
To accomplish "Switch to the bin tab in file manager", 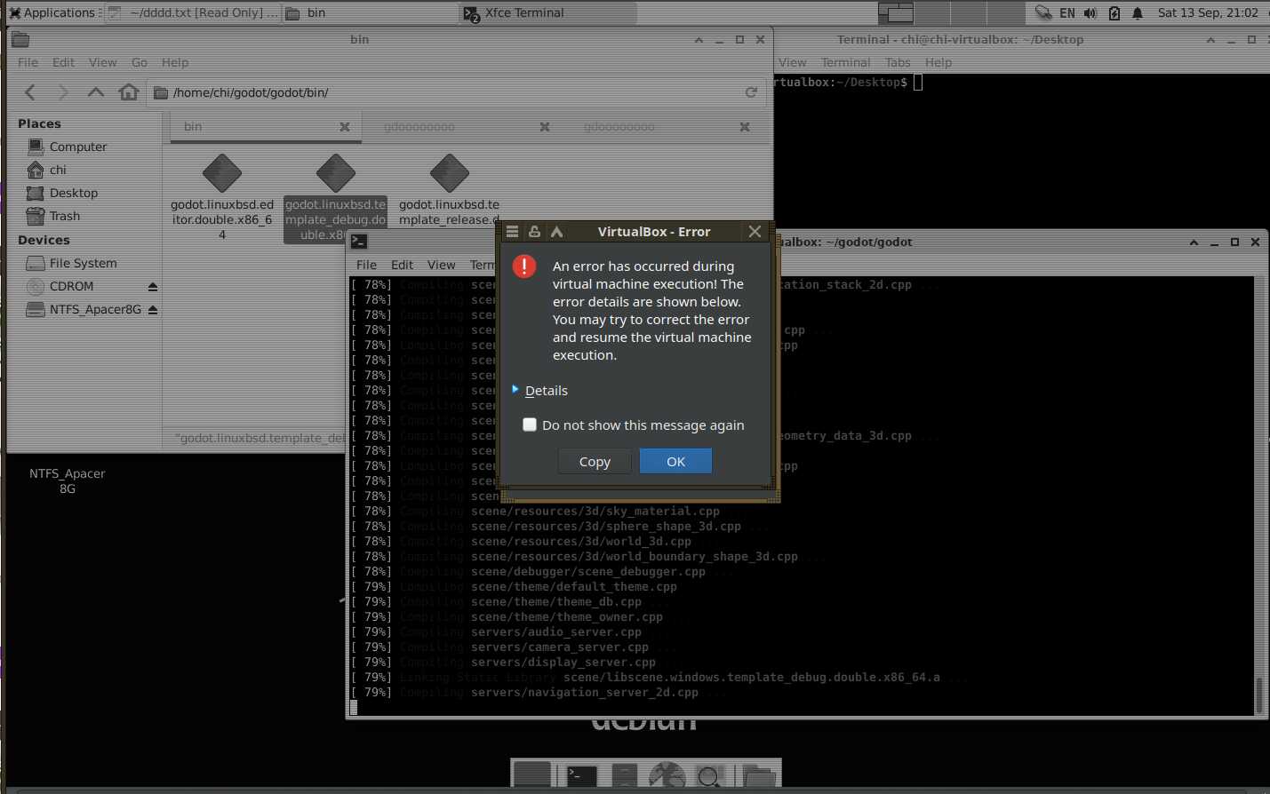I will [265, 127].
